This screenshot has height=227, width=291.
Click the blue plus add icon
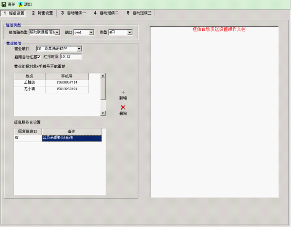pos(123,92)
